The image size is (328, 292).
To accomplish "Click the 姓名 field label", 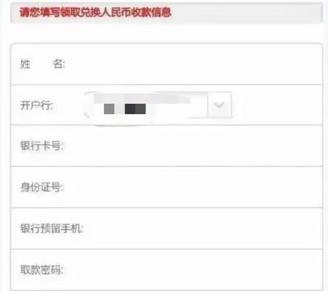I will click(43, 64).
